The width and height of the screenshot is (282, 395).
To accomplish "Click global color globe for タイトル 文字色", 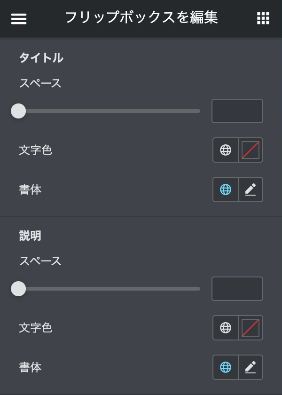I will 226,150.
